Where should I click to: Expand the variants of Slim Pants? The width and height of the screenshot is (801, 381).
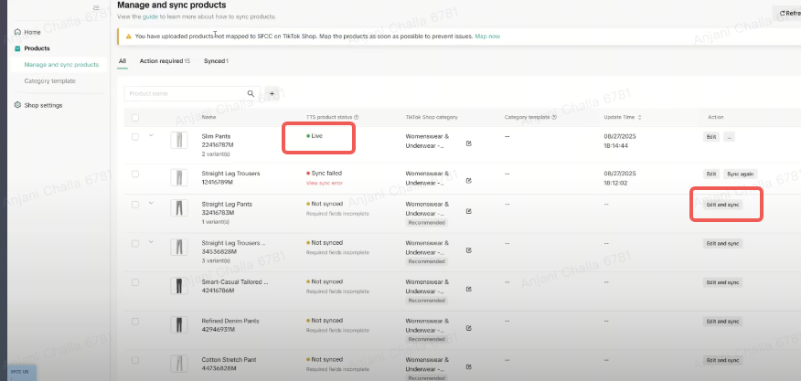pos(151,135)
